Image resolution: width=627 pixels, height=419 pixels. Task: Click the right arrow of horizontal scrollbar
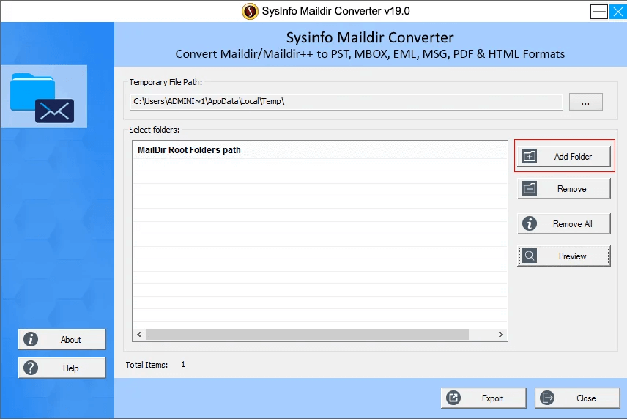click(500, 334)
